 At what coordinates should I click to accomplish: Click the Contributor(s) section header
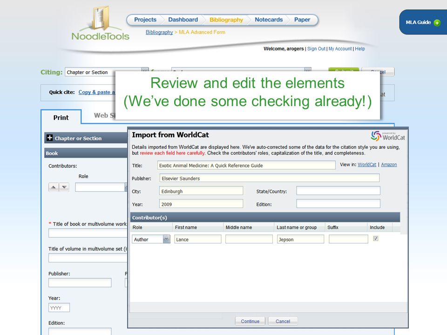(x=265, y=217)
